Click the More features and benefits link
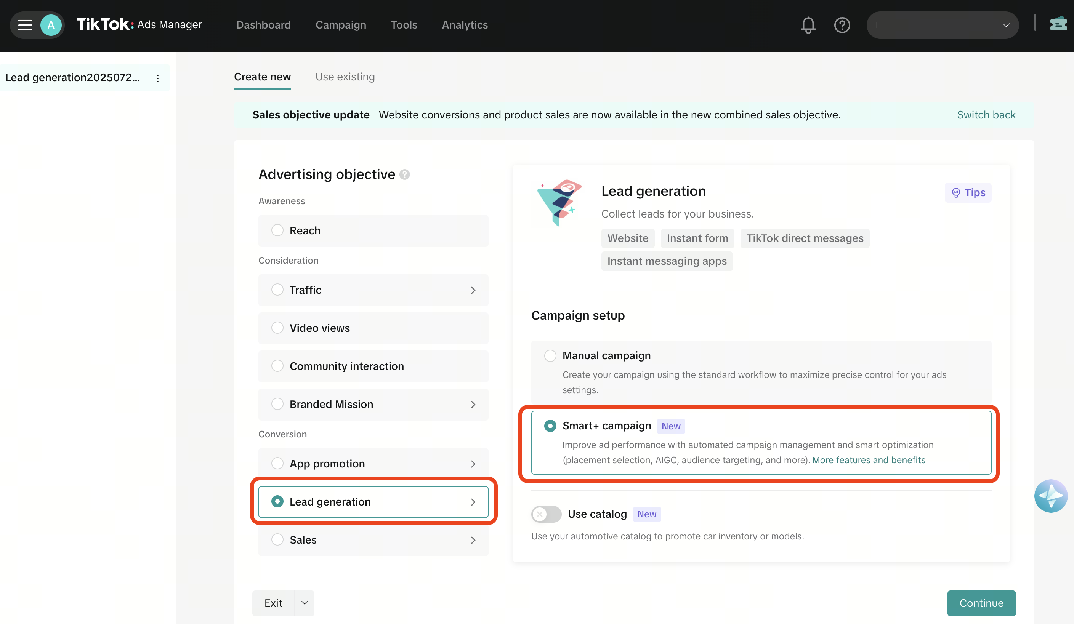 click(869, 460)
